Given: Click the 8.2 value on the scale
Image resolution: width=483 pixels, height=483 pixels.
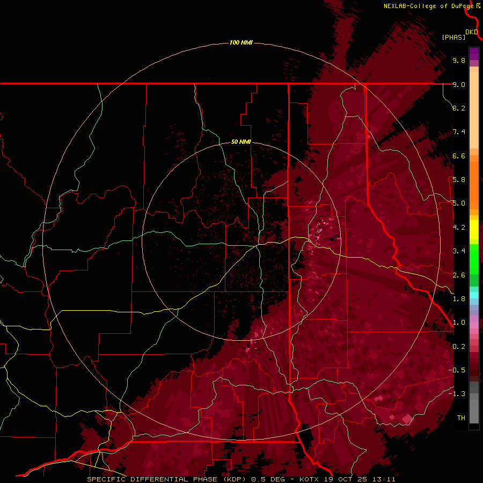Looking at the screenshot, I should point(459,108).
